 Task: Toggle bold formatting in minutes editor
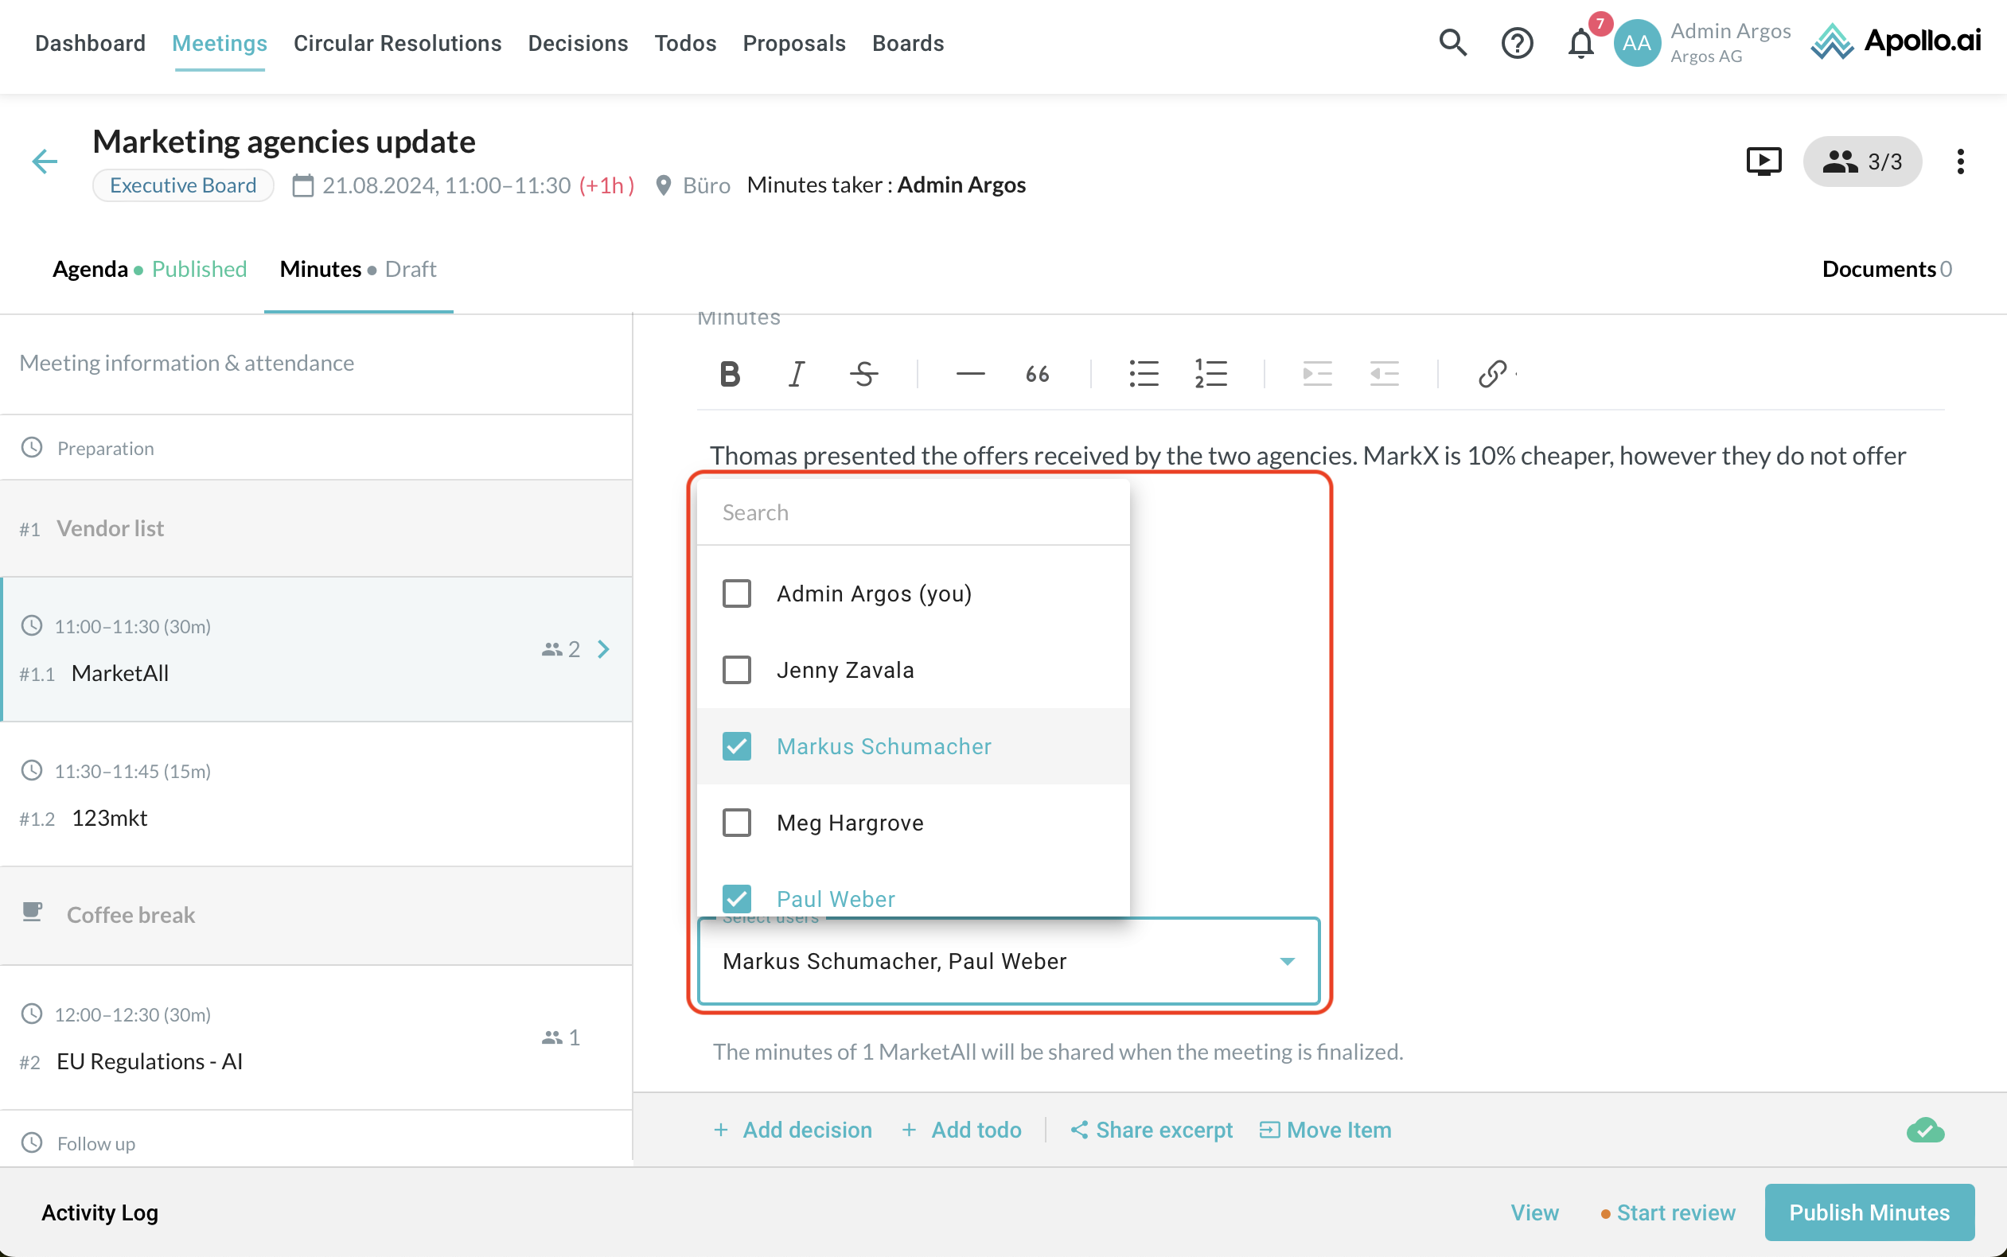point(729,374)
